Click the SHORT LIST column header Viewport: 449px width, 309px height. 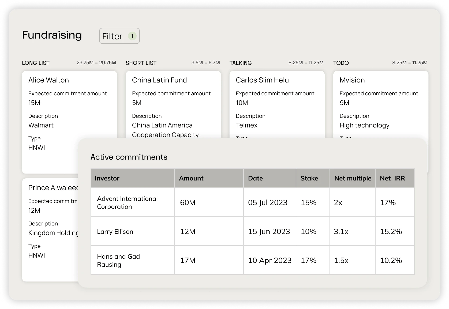pyautogui.click(x=141, y=63)
